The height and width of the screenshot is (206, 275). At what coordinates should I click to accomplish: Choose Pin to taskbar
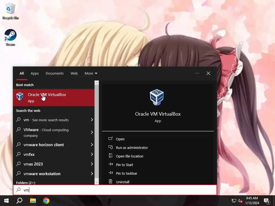[127, 173]
